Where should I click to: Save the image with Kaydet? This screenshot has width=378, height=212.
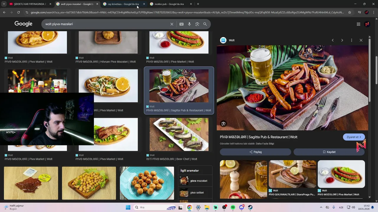[329, 152]
